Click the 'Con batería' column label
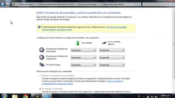Image resolution: width=175 pixels, height=98 pixels. [x=87, y=43]
